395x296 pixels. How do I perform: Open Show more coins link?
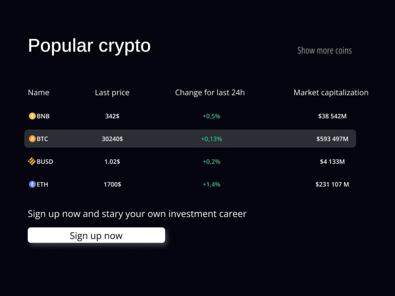[324, 51]
